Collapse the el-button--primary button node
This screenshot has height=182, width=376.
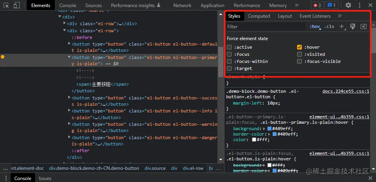(69, 57)
